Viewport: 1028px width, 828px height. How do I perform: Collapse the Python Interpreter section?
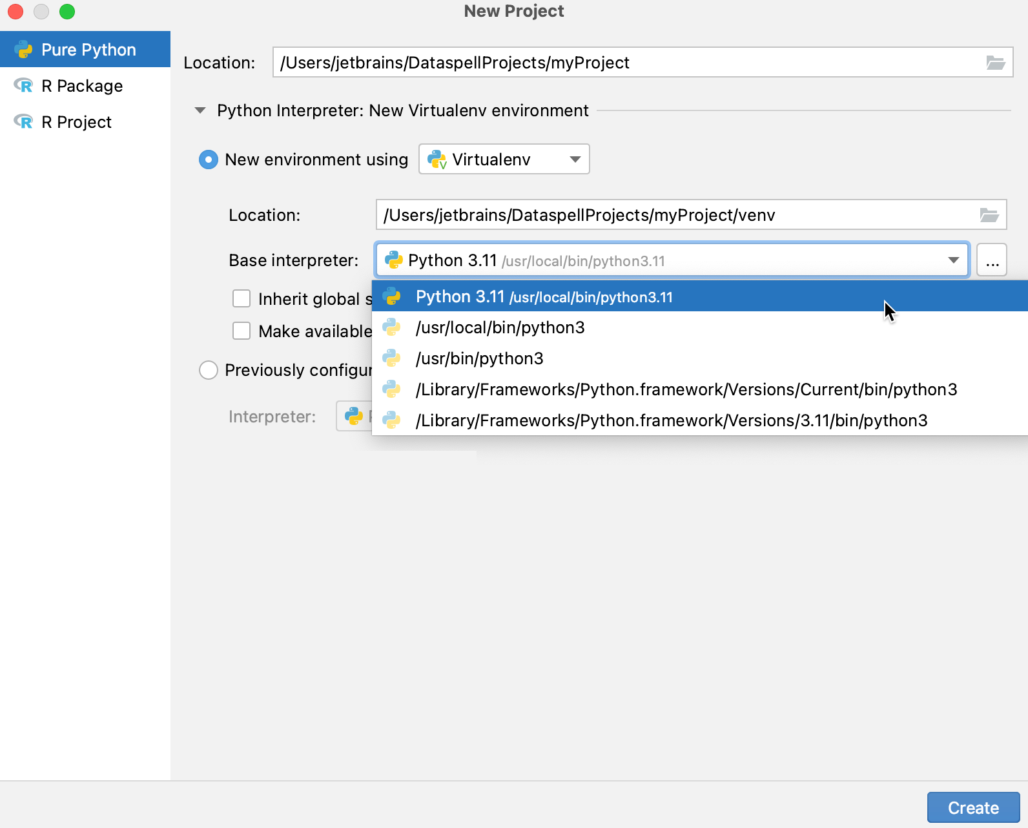tap(200, 110)
